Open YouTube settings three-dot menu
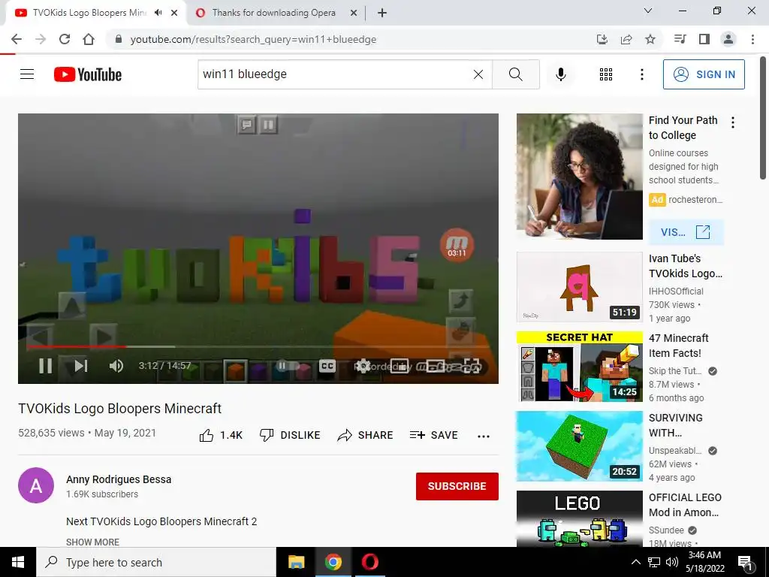The width and height of the screenshot is (769, 577). tap(642, 74)
